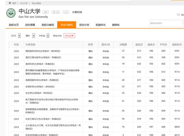Click highest score 618 in 化学工程与工艺 row
This screenshot has height=136, width=184.
pos(139,119)
